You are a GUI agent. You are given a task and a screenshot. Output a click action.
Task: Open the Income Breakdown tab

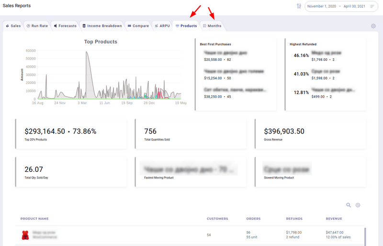coord(102,26)
